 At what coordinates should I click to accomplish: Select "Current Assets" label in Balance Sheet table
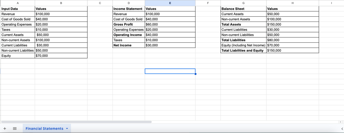(x=244, y=14)
